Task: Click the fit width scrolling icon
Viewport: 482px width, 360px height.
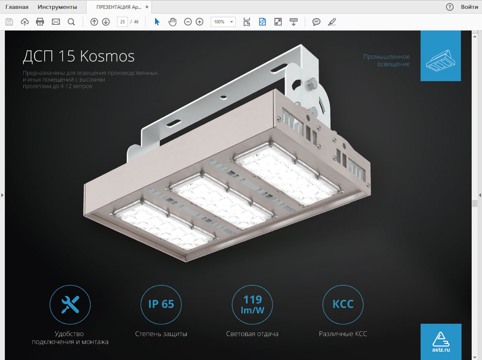Action: [x=247, y=22]
